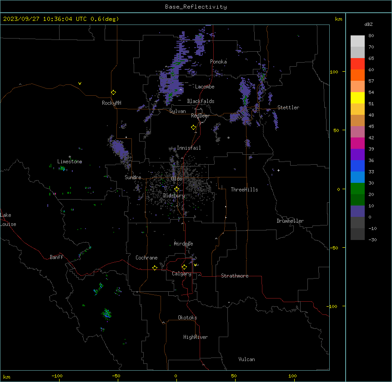Select the red 60-65 dBZ legend swatch
The width and height of the screenshot is (392, 382).
click(357, 64)
